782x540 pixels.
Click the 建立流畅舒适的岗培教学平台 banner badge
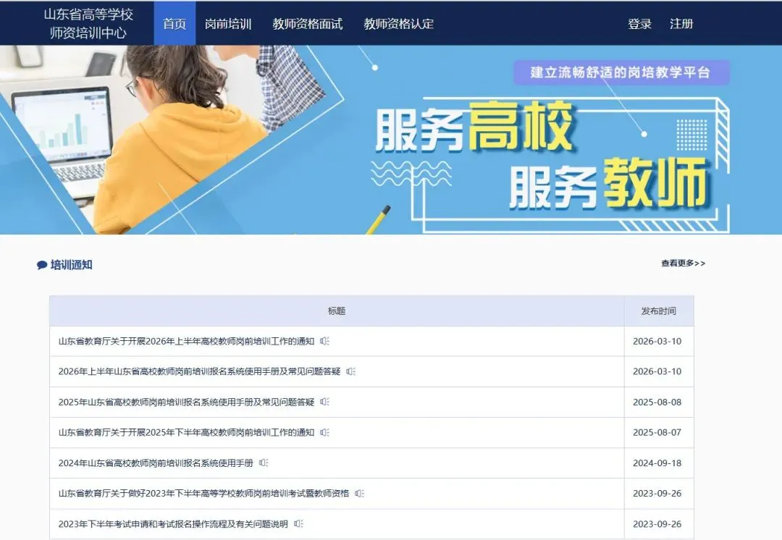click(621, 72)
